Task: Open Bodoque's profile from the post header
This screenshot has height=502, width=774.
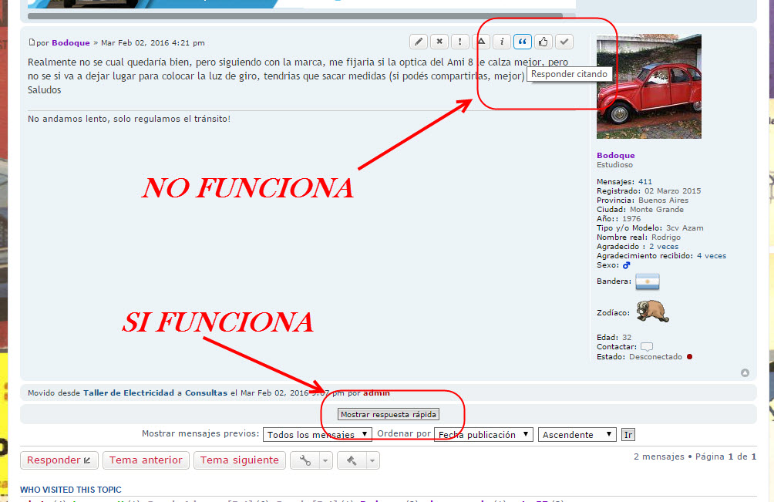Action: coord(71,43)
